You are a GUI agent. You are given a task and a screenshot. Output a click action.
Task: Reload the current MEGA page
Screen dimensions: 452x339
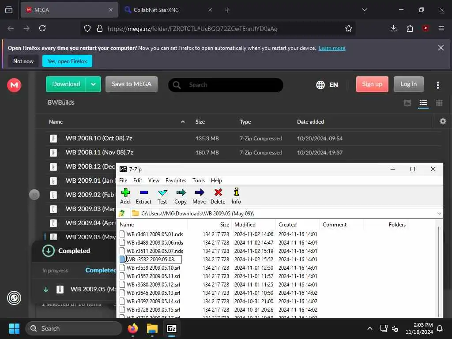pyautogui.click(x=42, y=28)
